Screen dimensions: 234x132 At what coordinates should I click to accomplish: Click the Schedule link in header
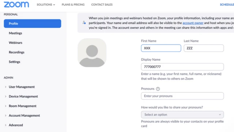tap(227, 5)
